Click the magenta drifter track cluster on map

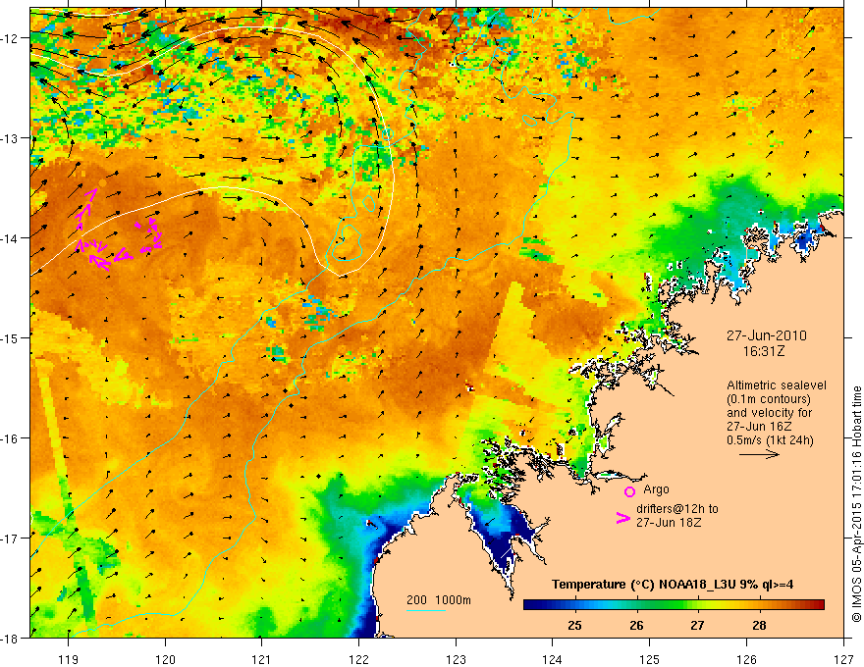tap(119, 231)
